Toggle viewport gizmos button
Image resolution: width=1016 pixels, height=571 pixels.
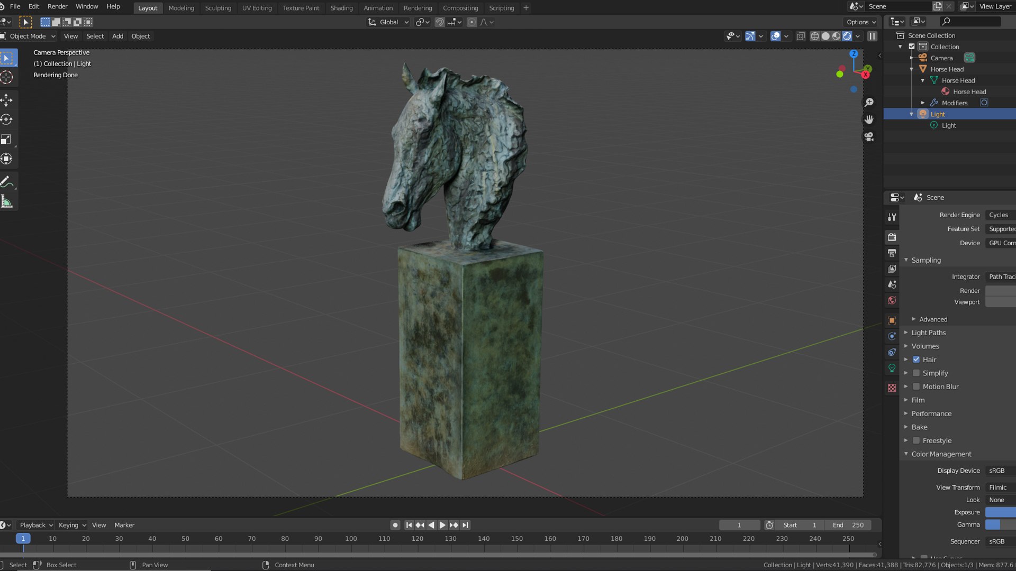click(750, 36)
